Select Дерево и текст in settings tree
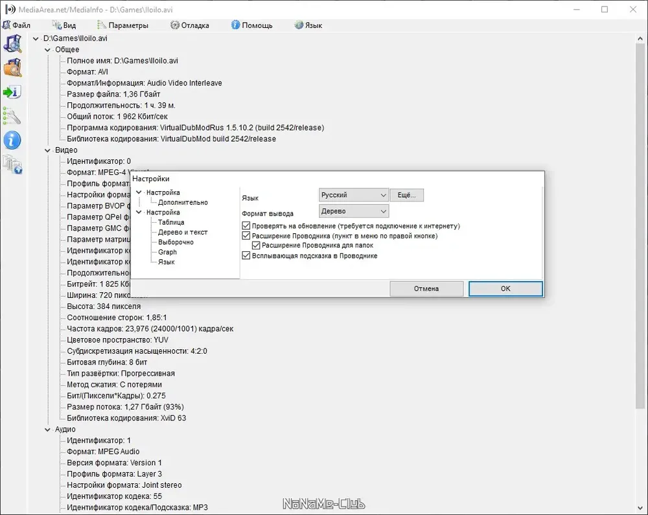Screen dimensions: 648x515 [x=183, y=232]
